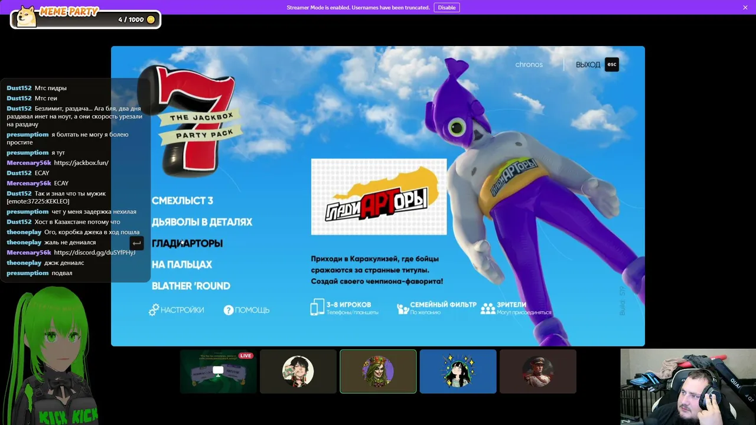This screenshot has height=425, width=756.
Task: Choose ГЛАДИАРТОРЫ from the game list
Action: (187, 243)
